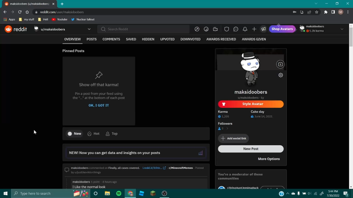Open the Windows Start menu

[x=6, y=193]
